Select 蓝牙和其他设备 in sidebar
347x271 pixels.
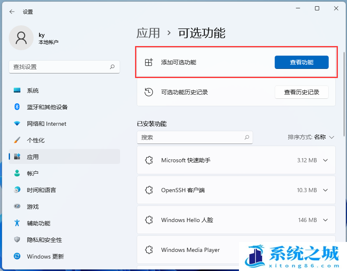(47, 107)
